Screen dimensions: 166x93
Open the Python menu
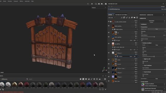21,1
